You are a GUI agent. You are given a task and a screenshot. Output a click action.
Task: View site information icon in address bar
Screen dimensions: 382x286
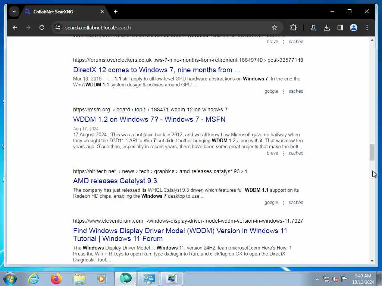[58, 28]
